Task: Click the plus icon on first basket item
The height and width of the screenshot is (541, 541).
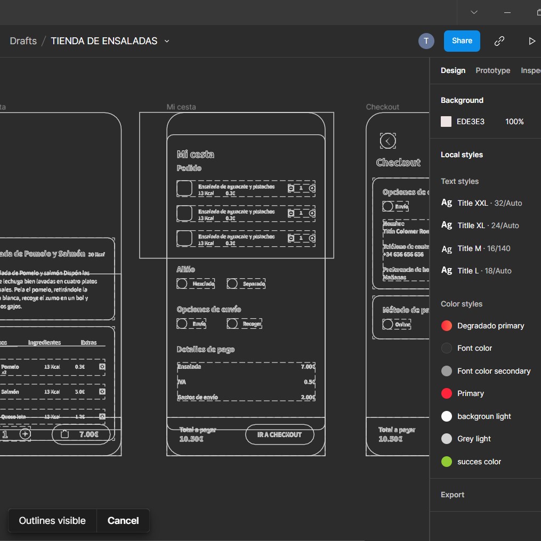Action: (x=312, y=188)
